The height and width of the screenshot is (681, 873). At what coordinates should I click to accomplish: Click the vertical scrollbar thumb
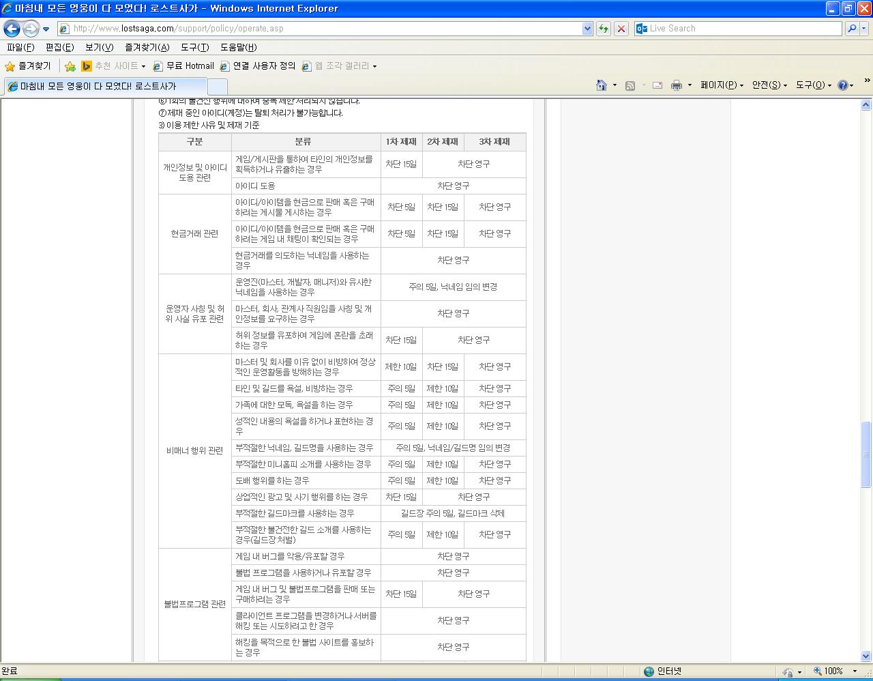[866, 454]
